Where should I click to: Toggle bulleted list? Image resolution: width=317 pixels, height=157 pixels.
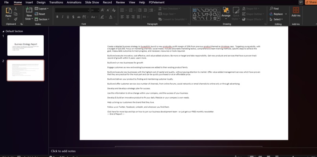click(x=122, y=10)
